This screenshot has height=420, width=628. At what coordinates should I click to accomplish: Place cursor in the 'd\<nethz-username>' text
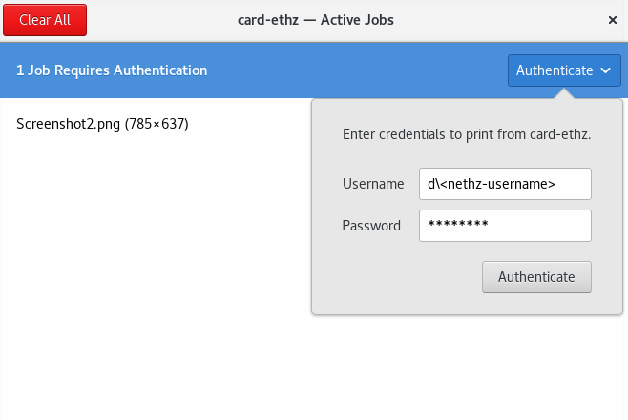pyautogui.click(x=492, y=184)
